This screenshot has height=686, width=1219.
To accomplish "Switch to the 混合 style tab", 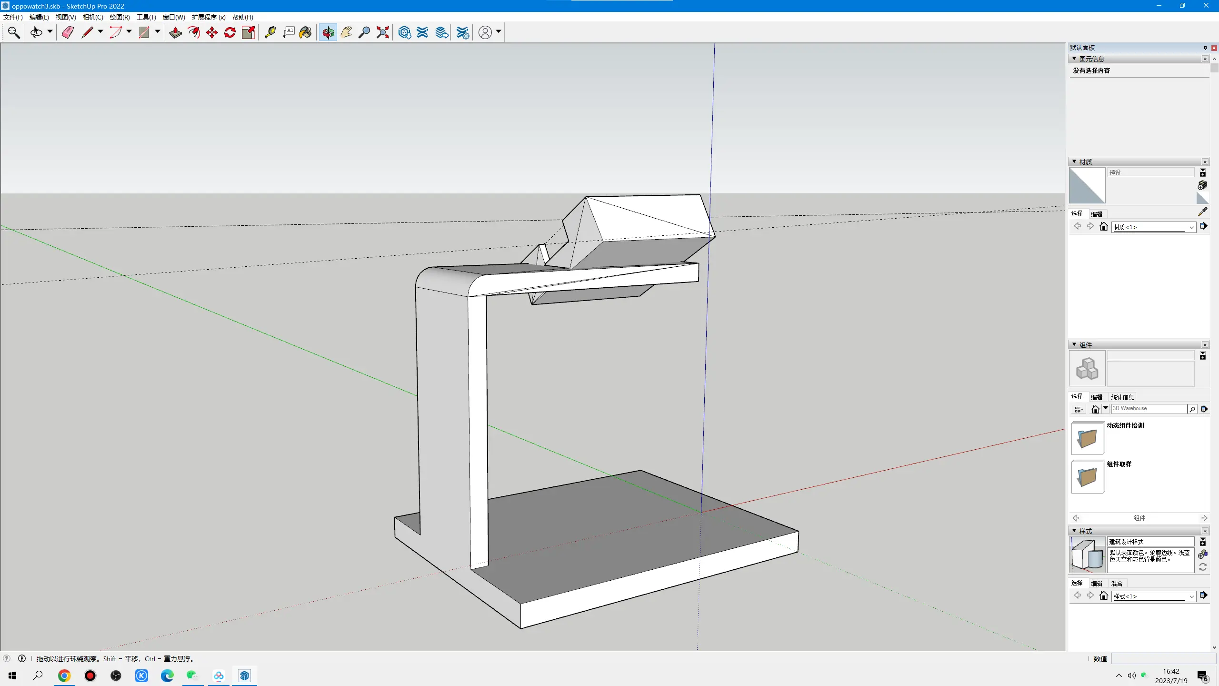I will point(1117,583).
